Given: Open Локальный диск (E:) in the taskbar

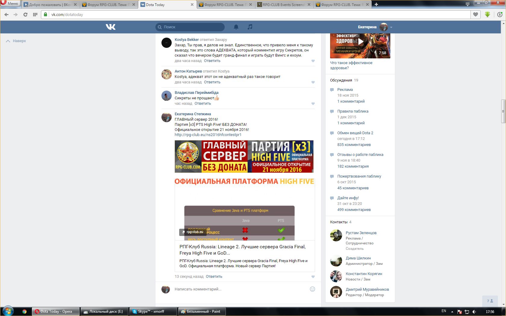Looking at the screenshot, I should point(105,311).
